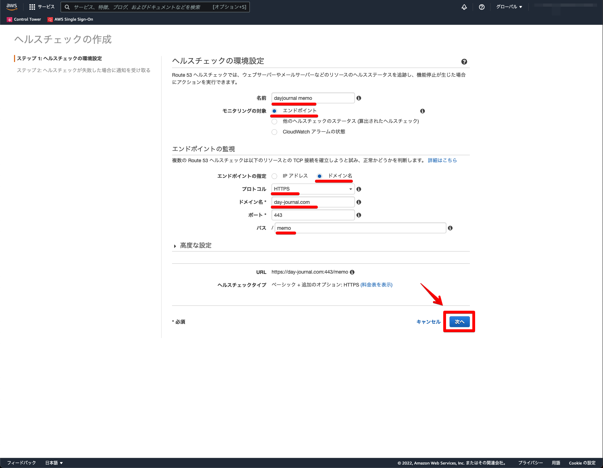Open 用語 footer link
This screenshot has width=603, height=468.
click(556, 463)
